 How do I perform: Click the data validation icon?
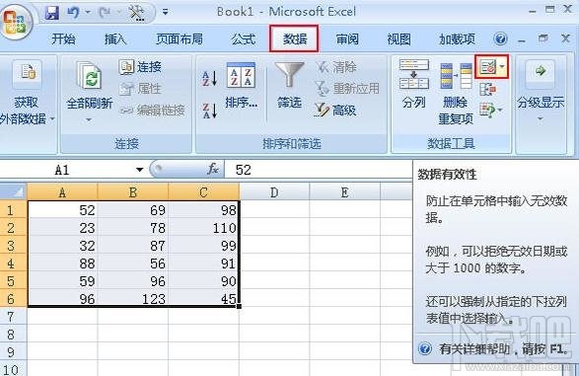click(488, 67)
